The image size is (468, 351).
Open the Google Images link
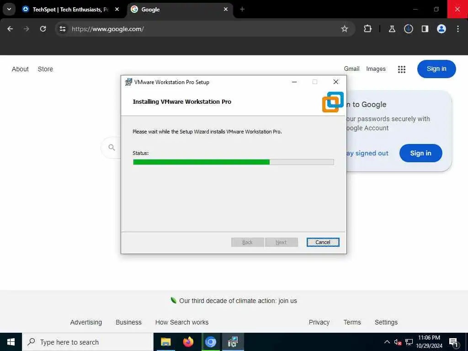coord(376,69)
